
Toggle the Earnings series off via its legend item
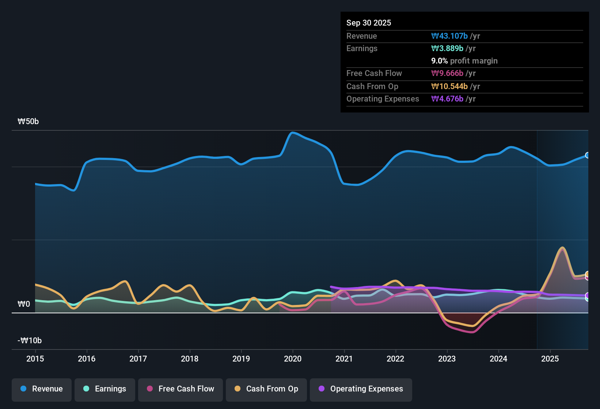click(x=105, y=389)
